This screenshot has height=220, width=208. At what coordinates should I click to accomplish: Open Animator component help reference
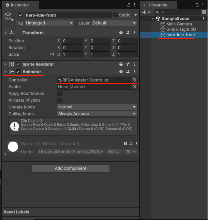pos(121,72)
